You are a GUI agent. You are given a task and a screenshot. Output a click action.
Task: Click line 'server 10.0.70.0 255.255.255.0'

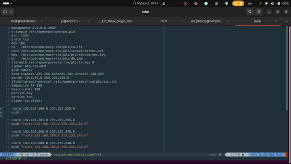40,78
